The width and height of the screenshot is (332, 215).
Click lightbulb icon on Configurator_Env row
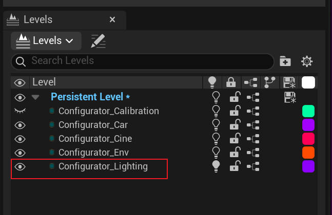216,153
